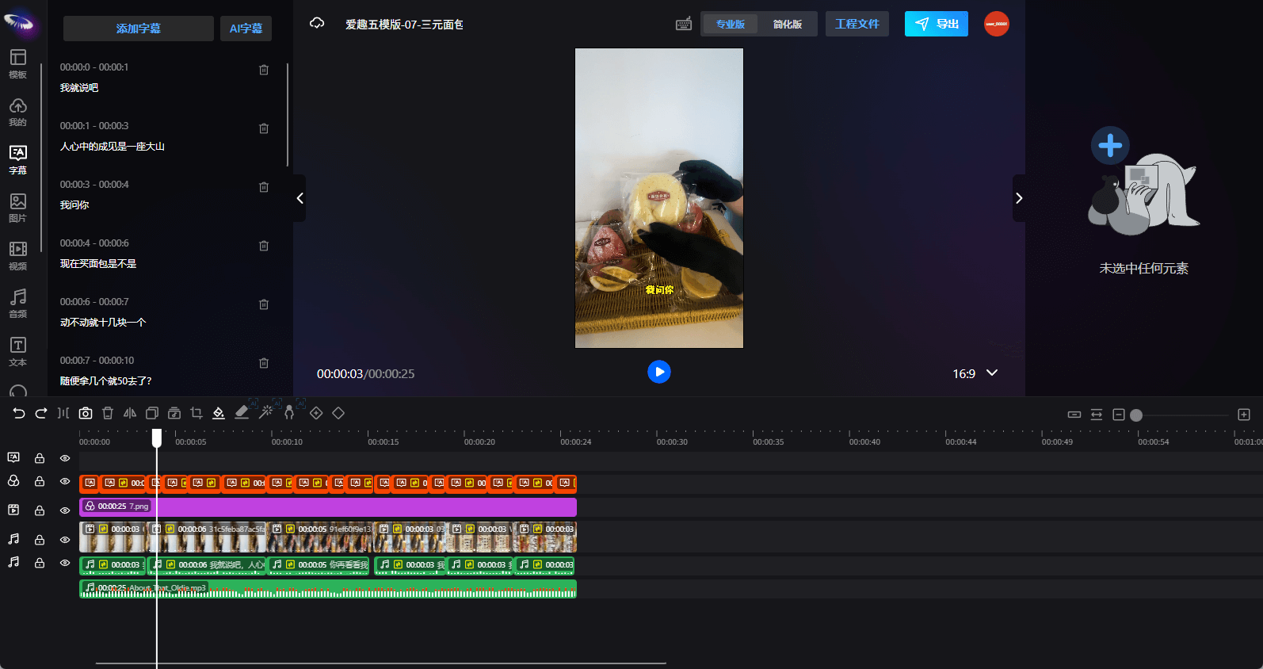Image resolution: width=1263 pixels, height=669 pixels.
Task: Switch to 简化版 simplified mode
Action: pyautogui.click(x=788, y=24)
